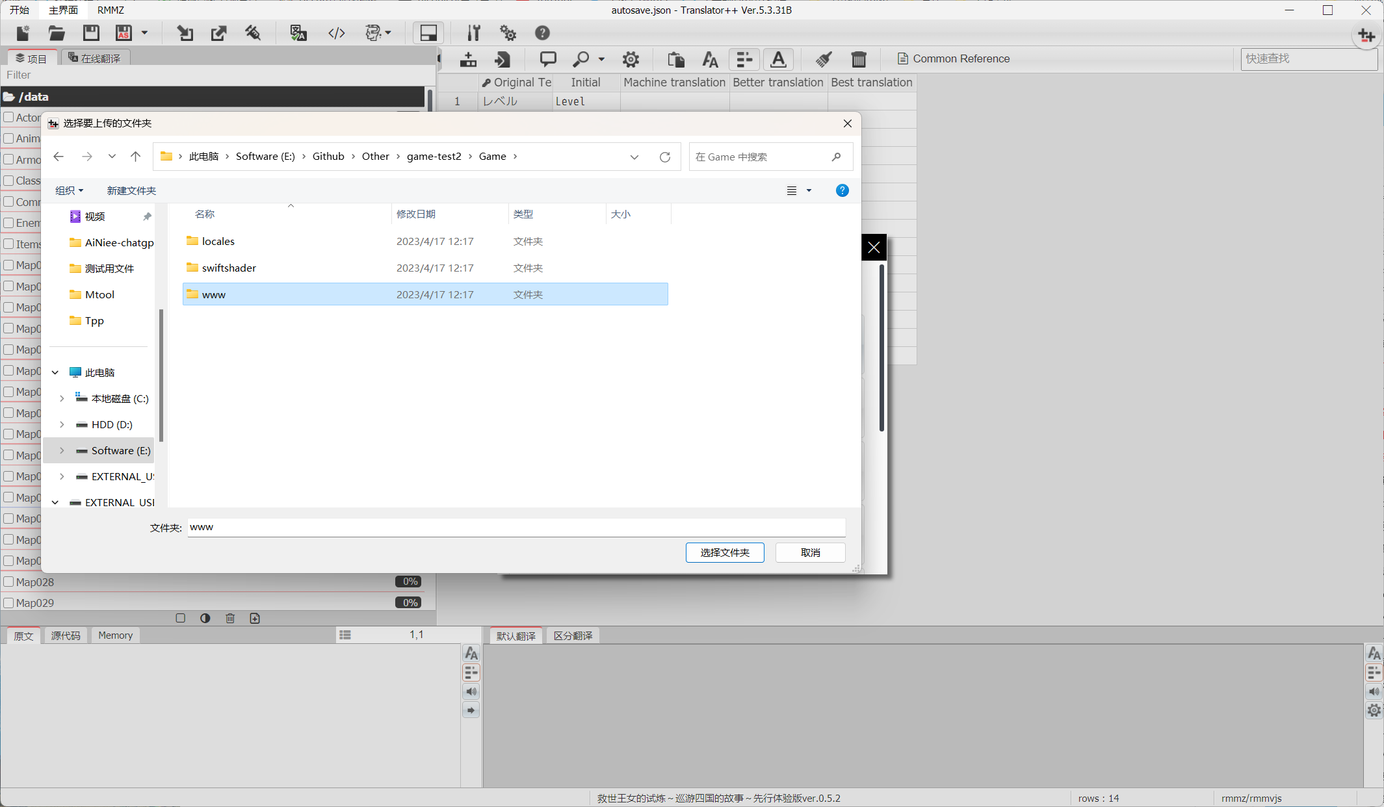Switch to the 在线翻译 tab

click(x=95, y=58)
